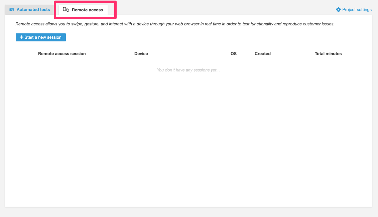Click the gear icon beside Project settings

coord(338,10)
